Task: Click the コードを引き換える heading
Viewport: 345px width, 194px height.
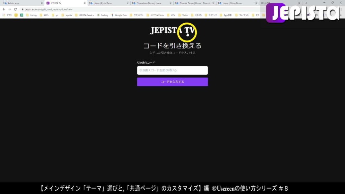Action: [172, 46]
